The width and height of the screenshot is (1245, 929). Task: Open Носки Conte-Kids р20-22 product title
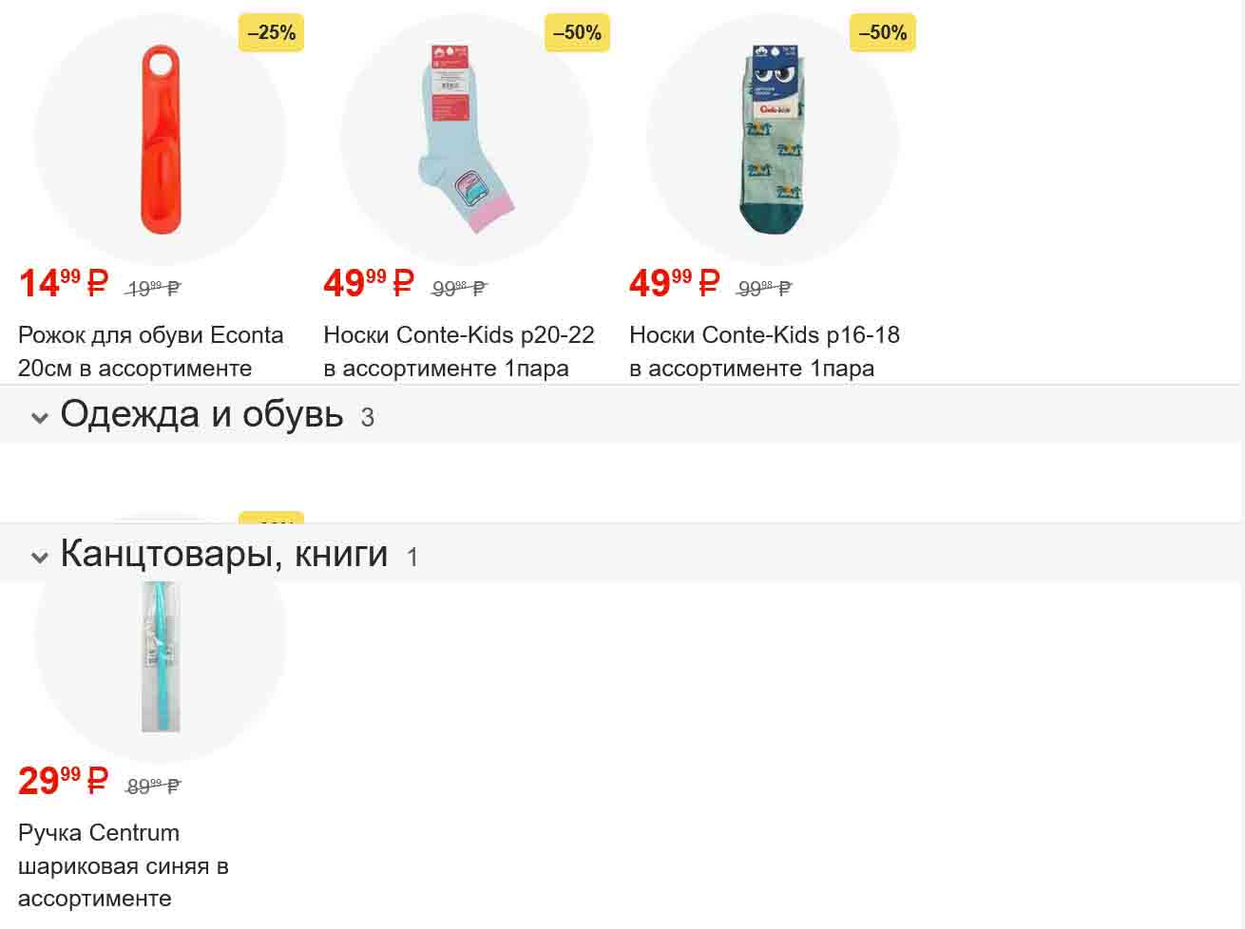click(458, 351)
